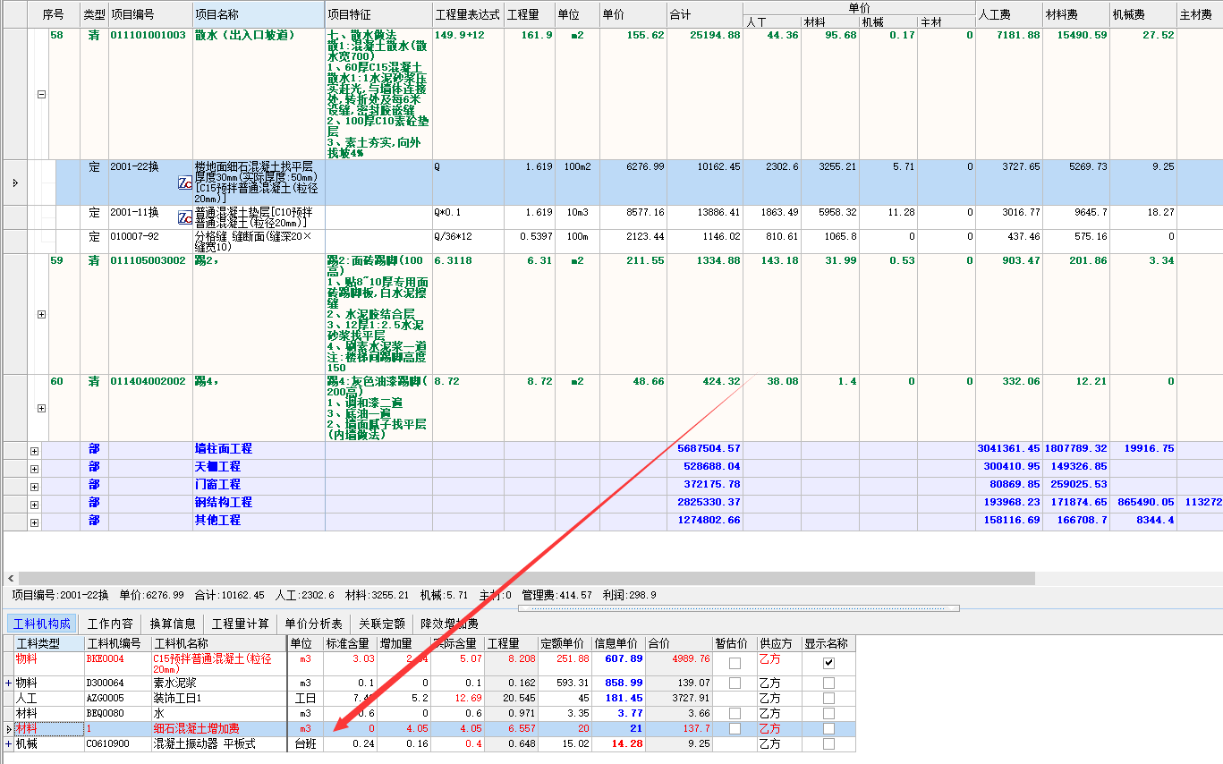Switch to the 工料机构成 tab
Image resolution: width=1223 pixels, height=764 pixels.
click(42, 624)
